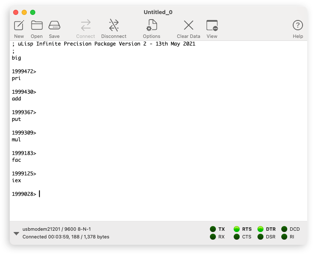The width and height of the screenshot is (314, 255).
Task: Open the View toolbar icon
Action: coord(212,26)
